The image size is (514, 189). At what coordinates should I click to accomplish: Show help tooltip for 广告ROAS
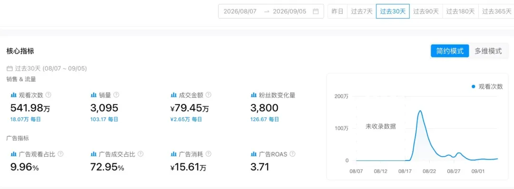(292, 154)
